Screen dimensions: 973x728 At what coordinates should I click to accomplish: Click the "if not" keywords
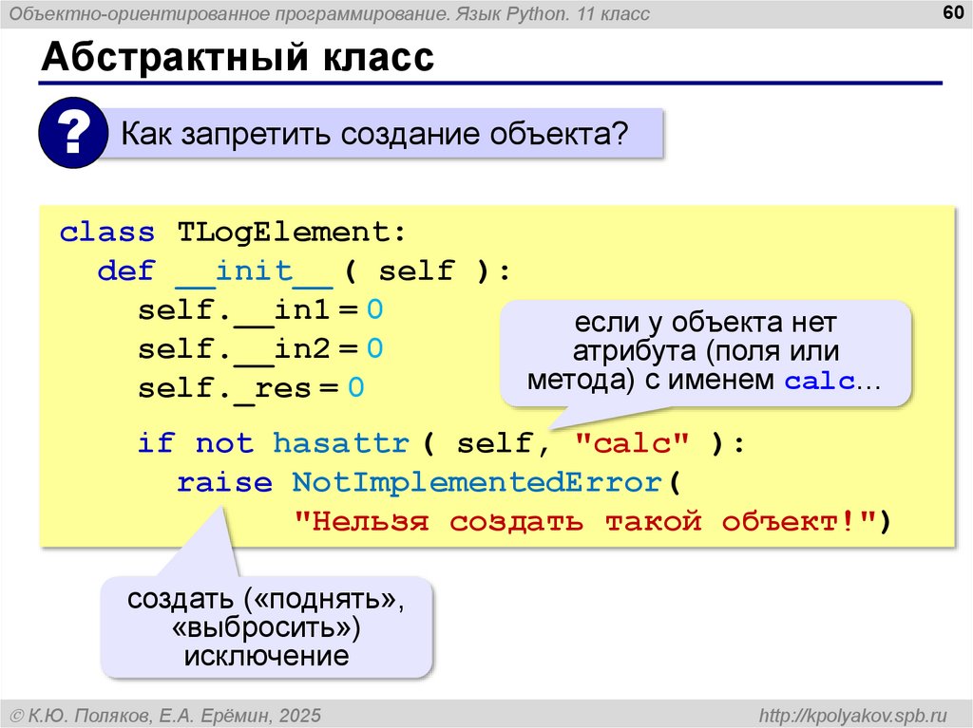(x=196, y=443)
